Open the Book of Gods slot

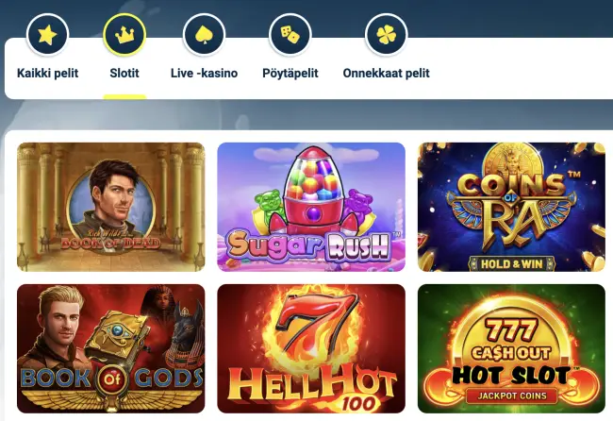[111, 348]
